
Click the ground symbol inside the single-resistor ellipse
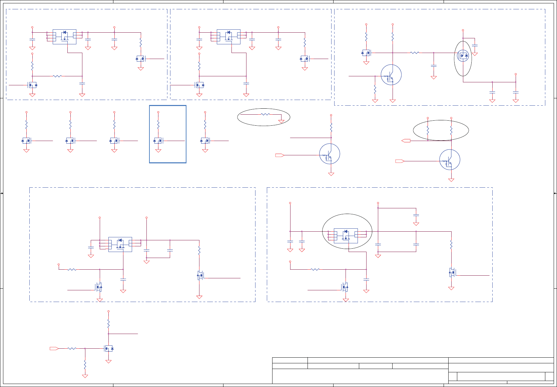click(x=281, y=122)
